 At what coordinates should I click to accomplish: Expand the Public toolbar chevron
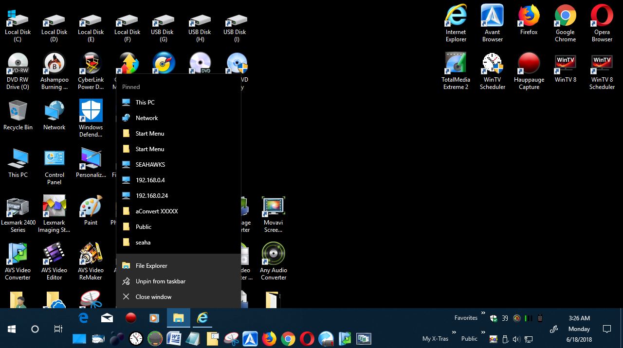point(483,333)
